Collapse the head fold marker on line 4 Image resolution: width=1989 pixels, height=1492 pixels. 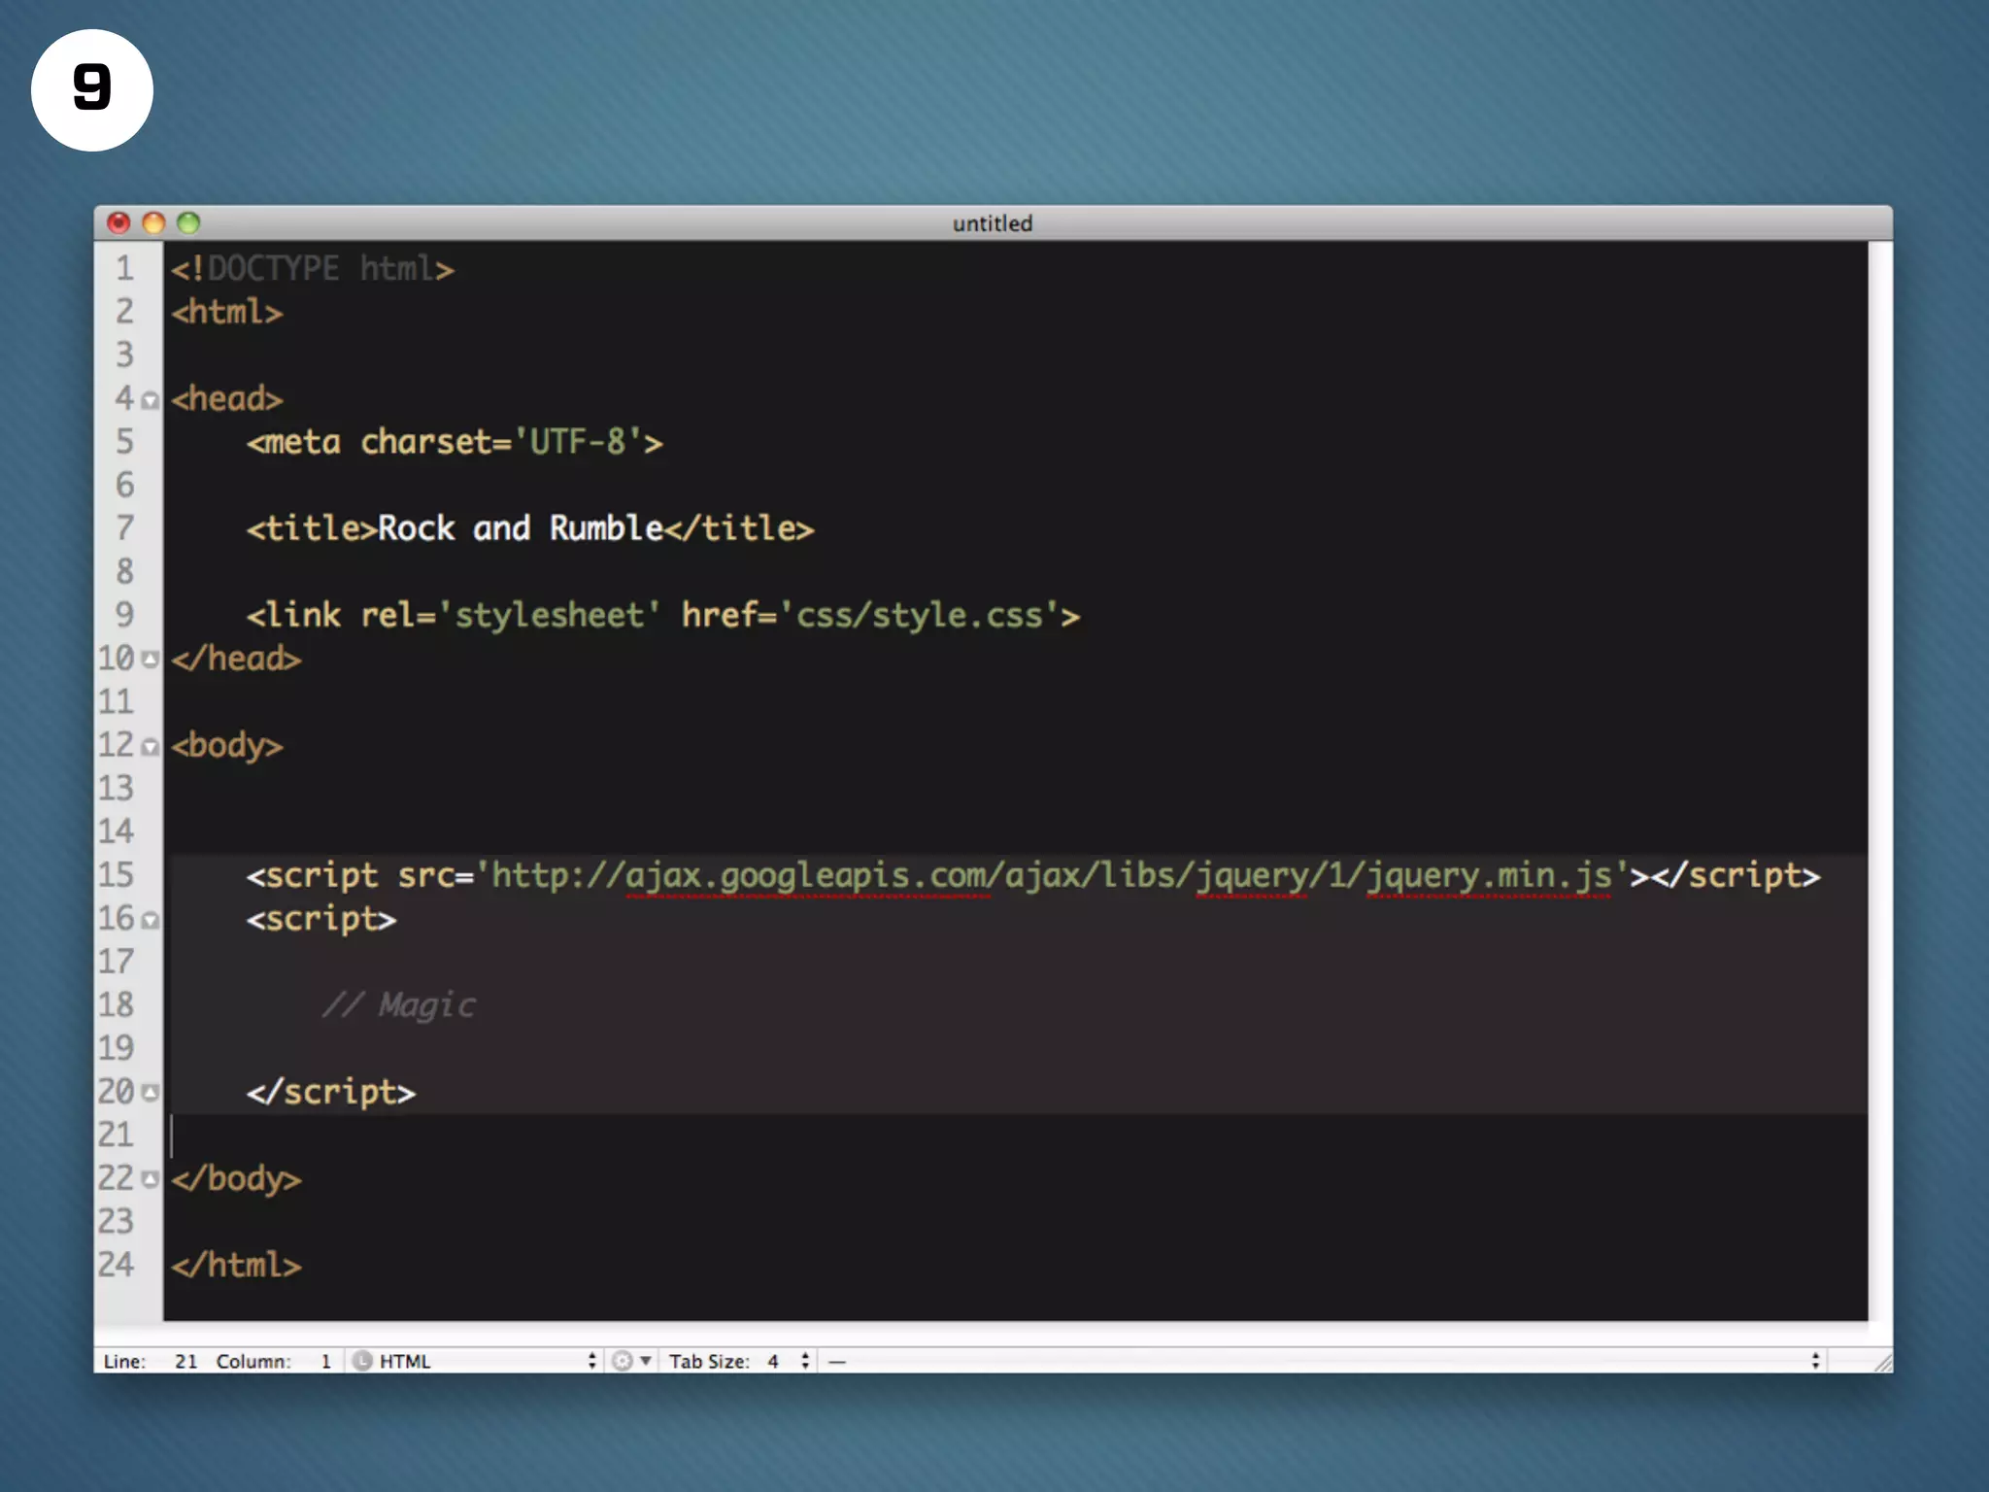point(150,400)
